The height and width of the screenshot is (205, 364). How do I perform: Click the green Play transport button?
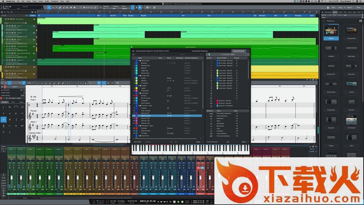click(x=178, y=202)
